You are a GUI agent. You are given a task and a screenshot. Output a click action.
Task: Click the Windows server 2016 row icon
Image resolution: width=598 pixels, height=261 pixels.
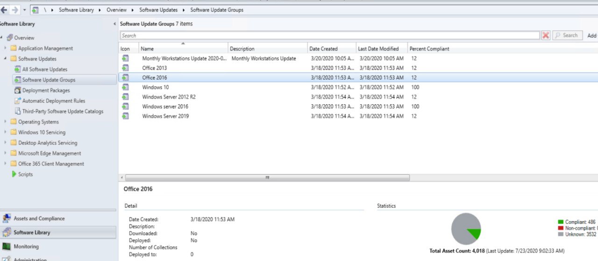click(125, 106)
